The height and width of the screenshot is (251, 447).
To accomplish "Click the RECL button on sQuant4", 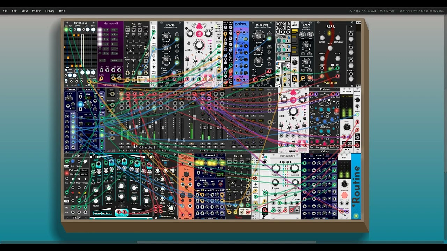I will (214, 184).
